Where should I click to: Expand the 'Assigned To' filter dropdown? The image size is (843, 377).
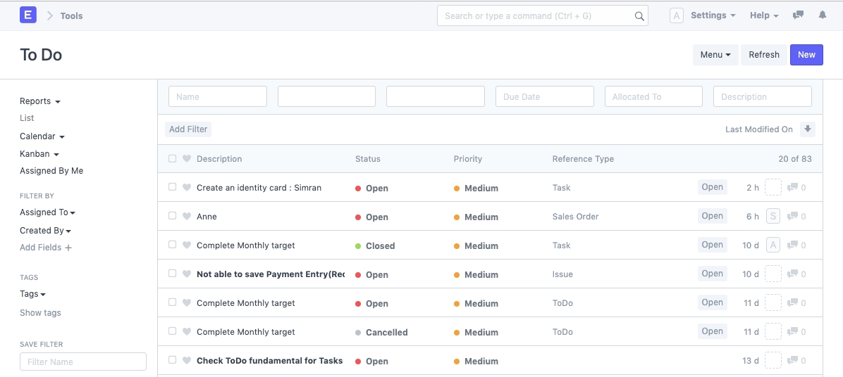tap(47, 212)
